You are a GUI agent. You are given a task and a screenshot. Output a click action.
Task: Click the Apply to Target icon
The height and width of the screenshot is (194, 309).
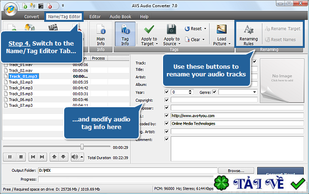click(149, 29)
